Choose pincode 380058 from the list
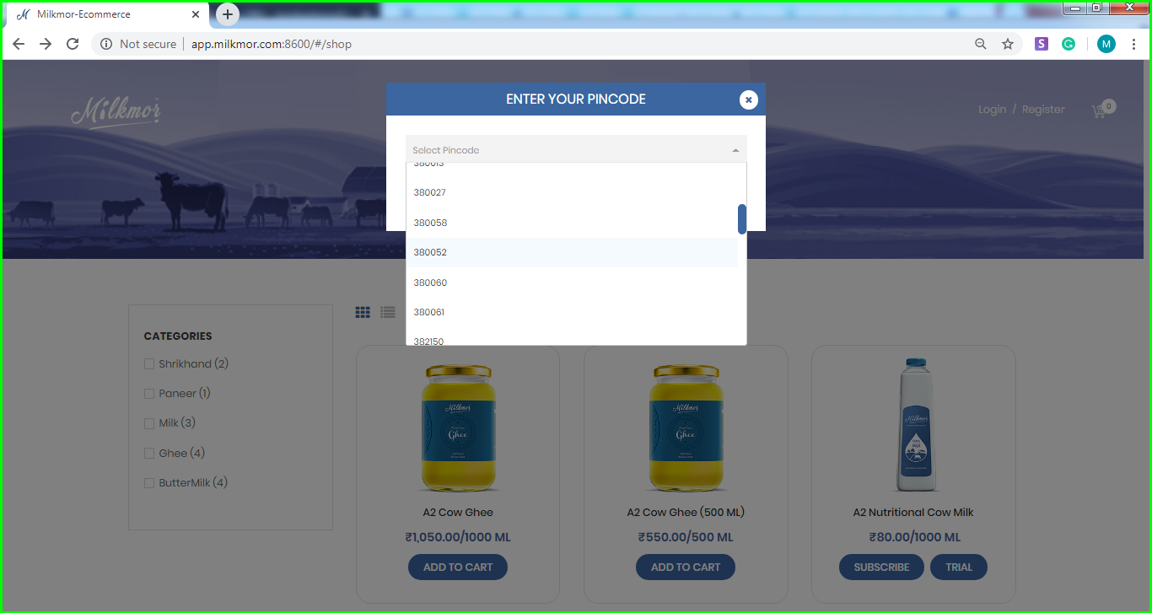 click(572, 223)
